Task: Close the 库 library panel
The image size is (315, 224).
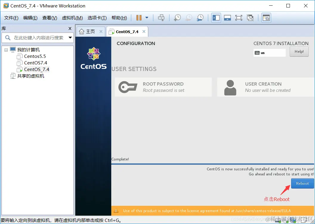Action: (70, 29)
